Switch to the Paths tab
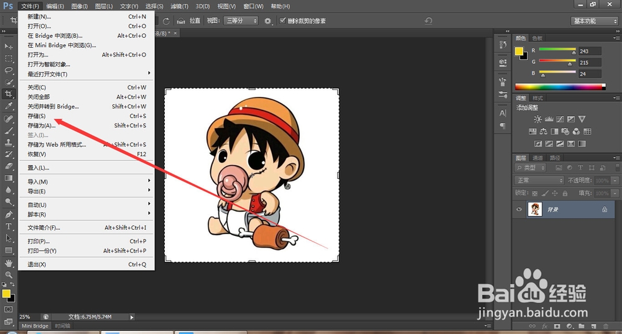This screenshot has width=622, height=334. click(555, 158)
